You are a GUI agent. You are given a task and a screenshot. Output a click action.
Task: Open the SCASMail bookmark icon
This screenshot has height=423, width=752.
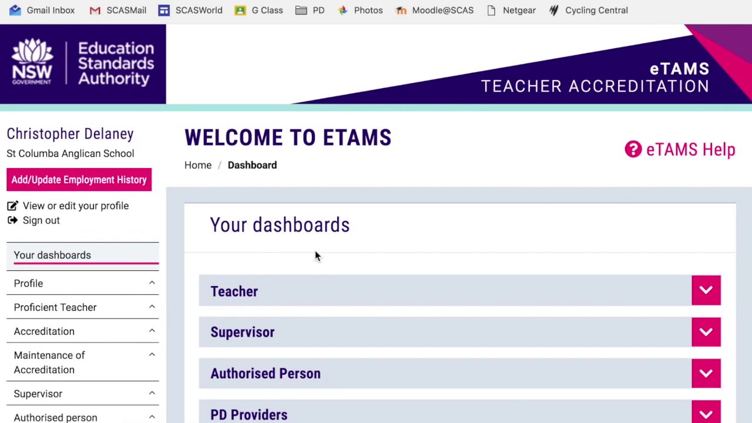click(95, 10)
